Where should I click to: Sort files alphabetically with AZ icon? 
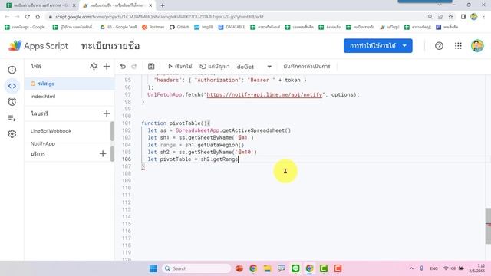[x=94, y=67]
